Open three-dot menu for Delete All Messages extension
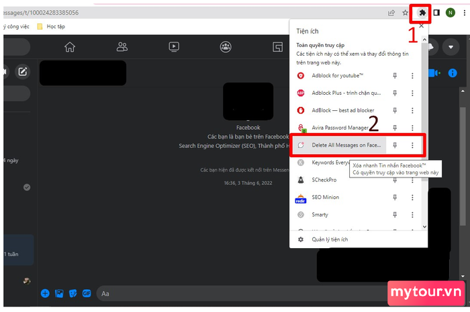This screenshot has height=312, width=470. tap(412, 145)
